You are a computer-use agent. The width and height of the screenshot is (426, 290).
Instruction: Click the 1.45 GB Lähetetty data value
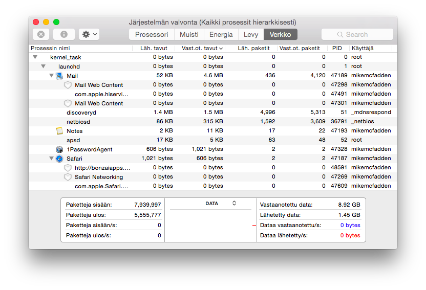click(x=349, y=215)
